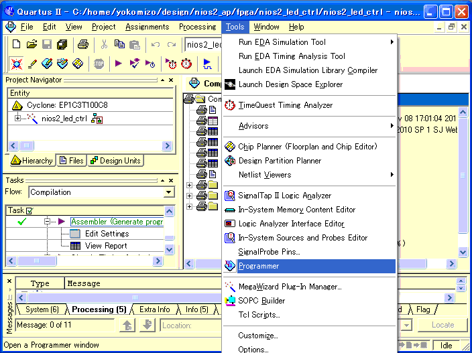The image size is (472, 353).
Task: Close the Project Navigator panel
Action: 171,80
